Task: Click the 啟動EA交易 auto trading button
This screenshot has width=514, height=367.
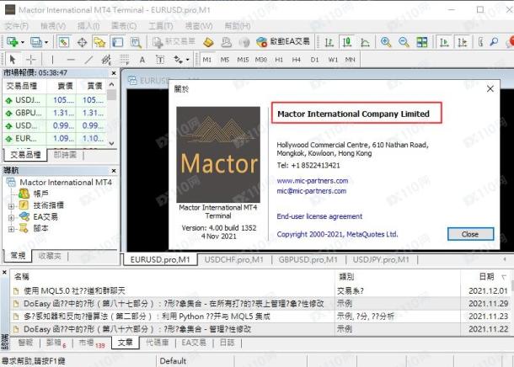Action: pos(283,41)
